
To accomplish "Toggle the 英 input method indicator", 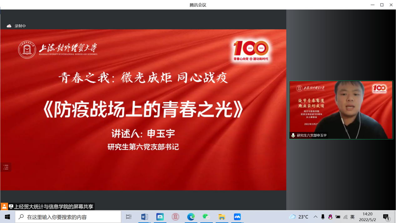I will pyautogui.click(x=353, y=217).
